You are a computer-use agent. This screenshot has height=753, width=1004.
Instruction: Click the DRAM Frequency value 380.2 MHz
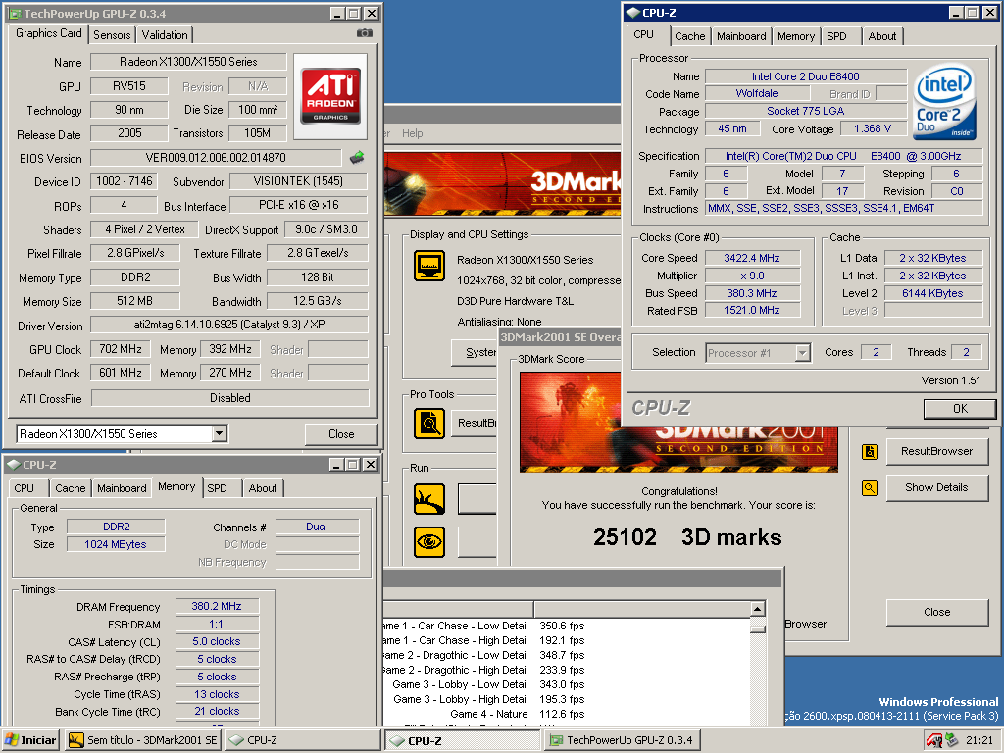pyautogui.click(x=217, y=606)
